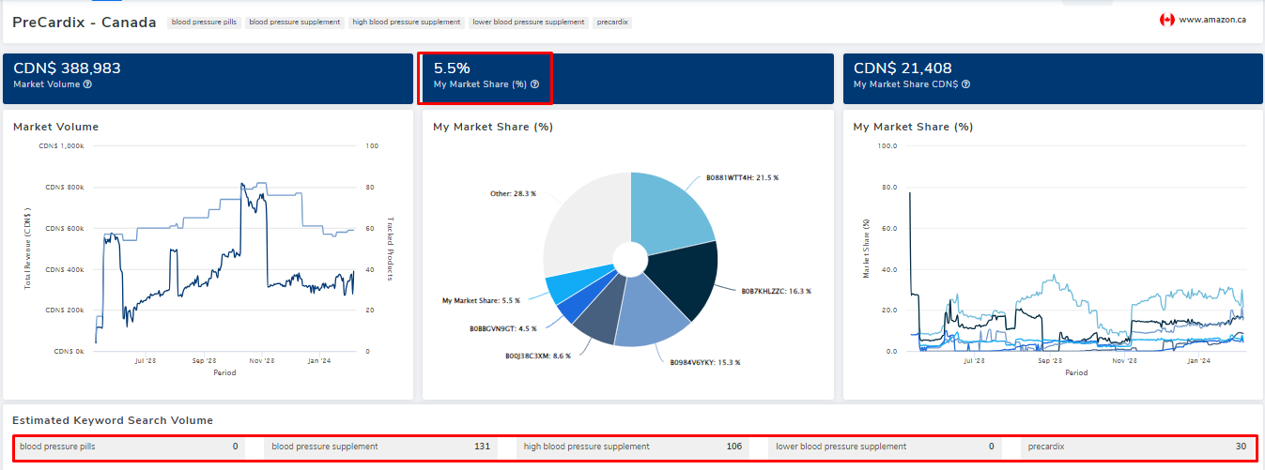This screenshot has height=470, width=1265.
Task: Click the 'precardix' keyword tag in header
Action: pyautogui.click(x=612, y=22)
